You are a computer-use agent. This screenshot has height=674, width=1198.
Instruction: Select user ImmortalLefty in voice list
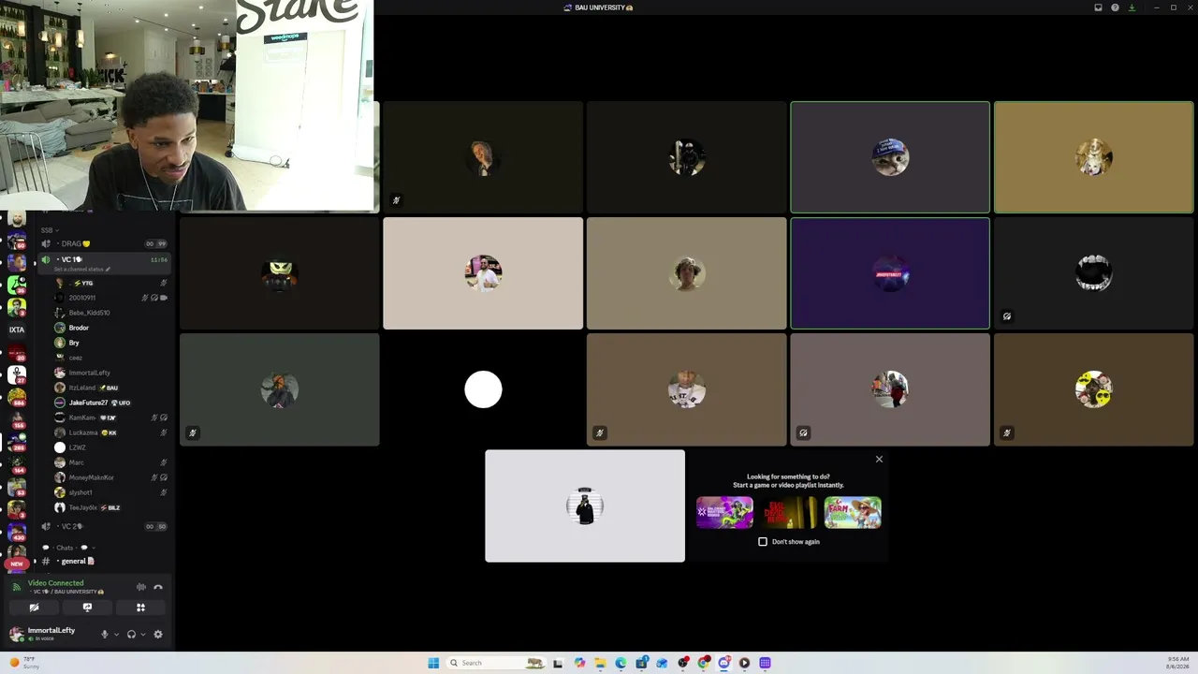[x=110, y=373]
